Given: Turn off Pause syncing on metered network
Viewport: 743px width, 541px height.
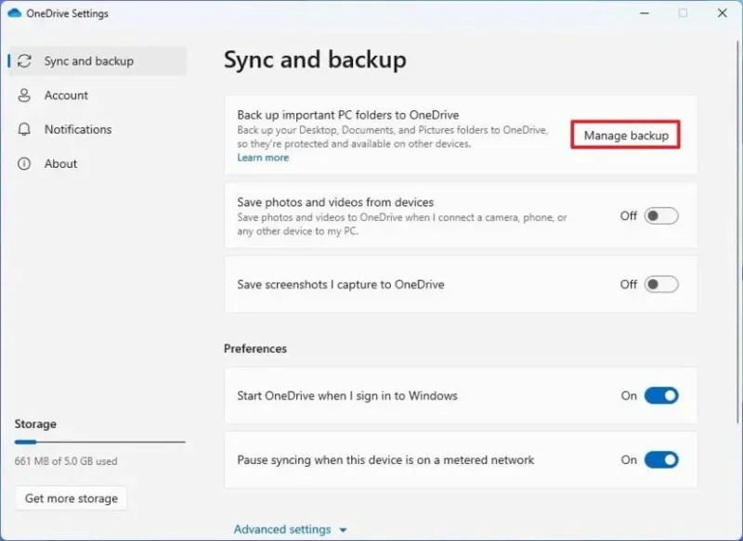Looking at the screenshot, I should 661,459.
